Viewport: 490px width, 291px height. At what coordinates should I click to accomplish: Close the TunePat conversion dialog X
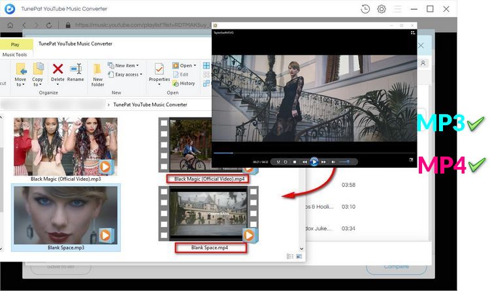pyautogui.click(x=421, y=46)
